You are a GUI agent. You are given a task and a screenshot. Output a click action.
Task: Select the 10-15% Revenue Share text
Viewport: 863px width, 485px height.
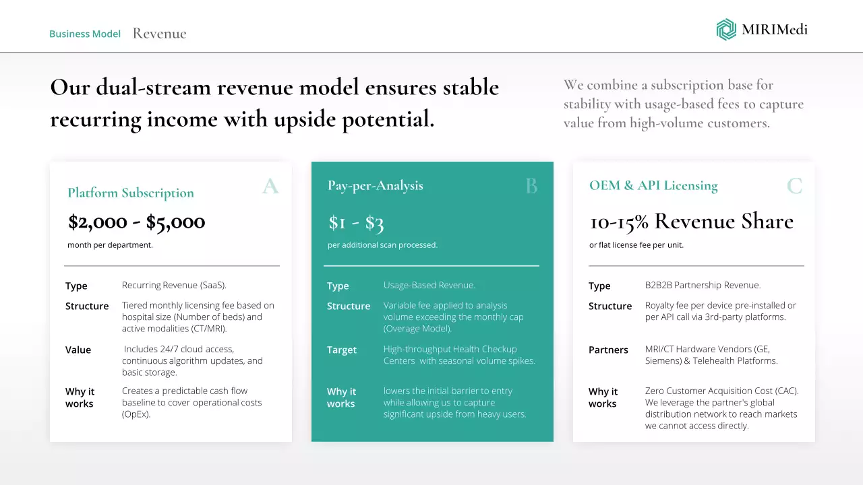pos(691,222)
